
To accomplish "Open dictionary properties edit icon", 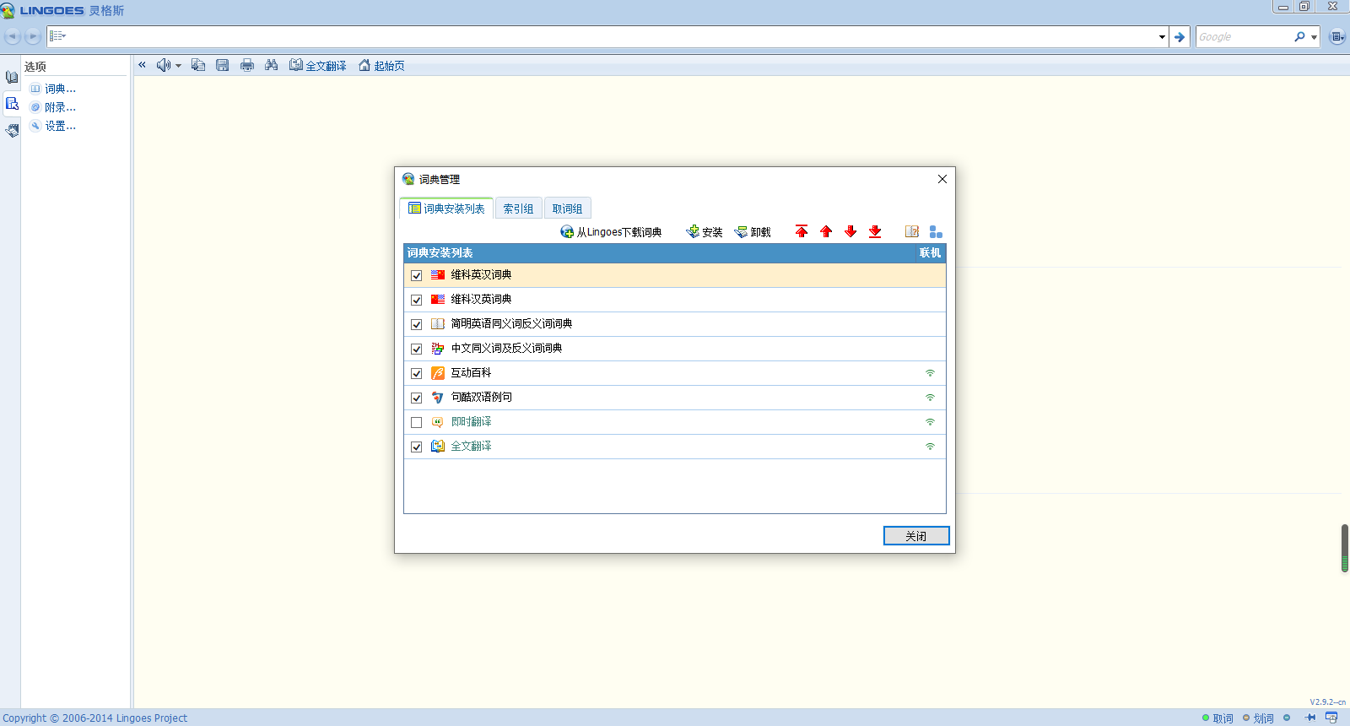I will tap(912, 231).
